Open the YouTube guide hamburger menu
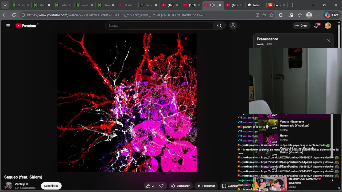 tap(8, 26)
